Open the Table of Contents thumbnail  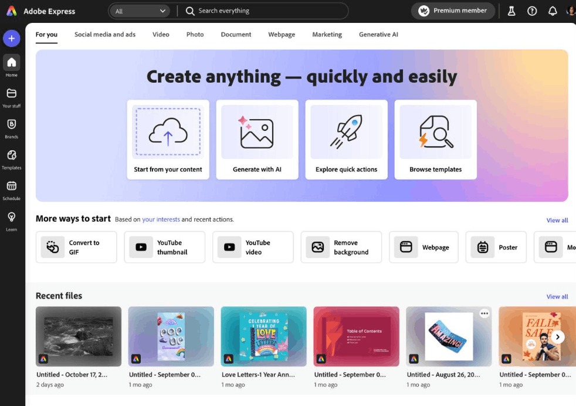tap(356, 336)
